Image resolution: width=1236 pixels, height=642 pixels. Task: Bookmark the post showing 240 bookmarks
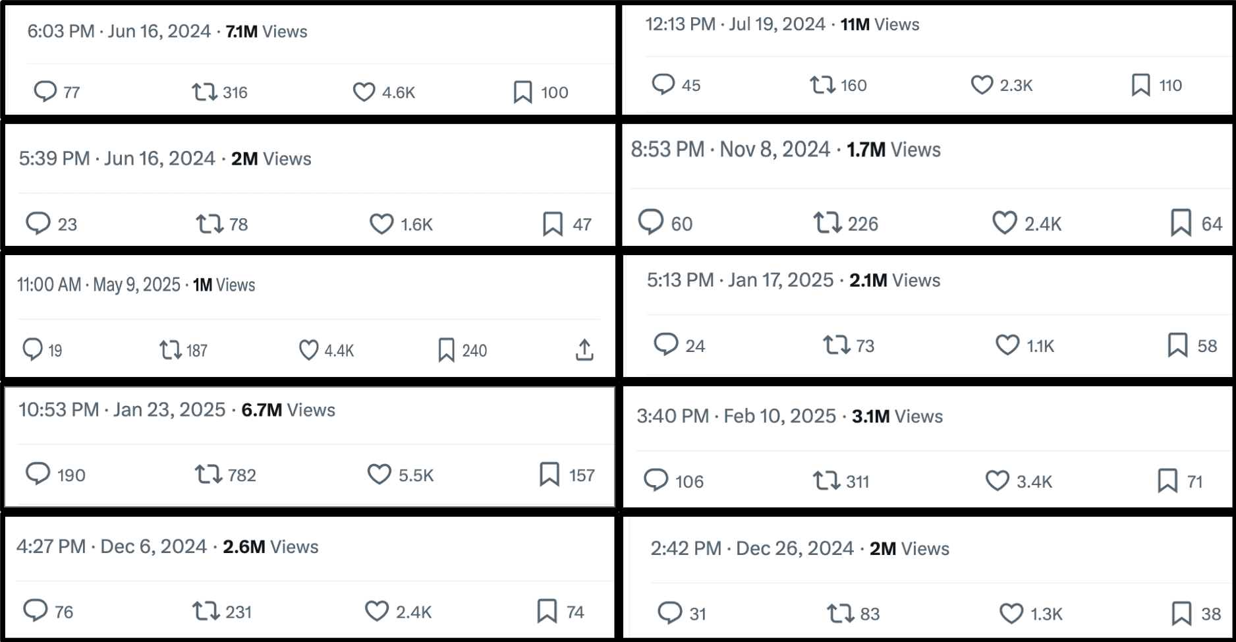[446, 350]
